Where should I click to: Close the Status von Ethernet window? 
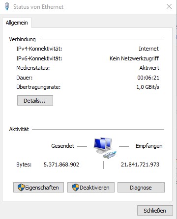[x=169, y=6]
